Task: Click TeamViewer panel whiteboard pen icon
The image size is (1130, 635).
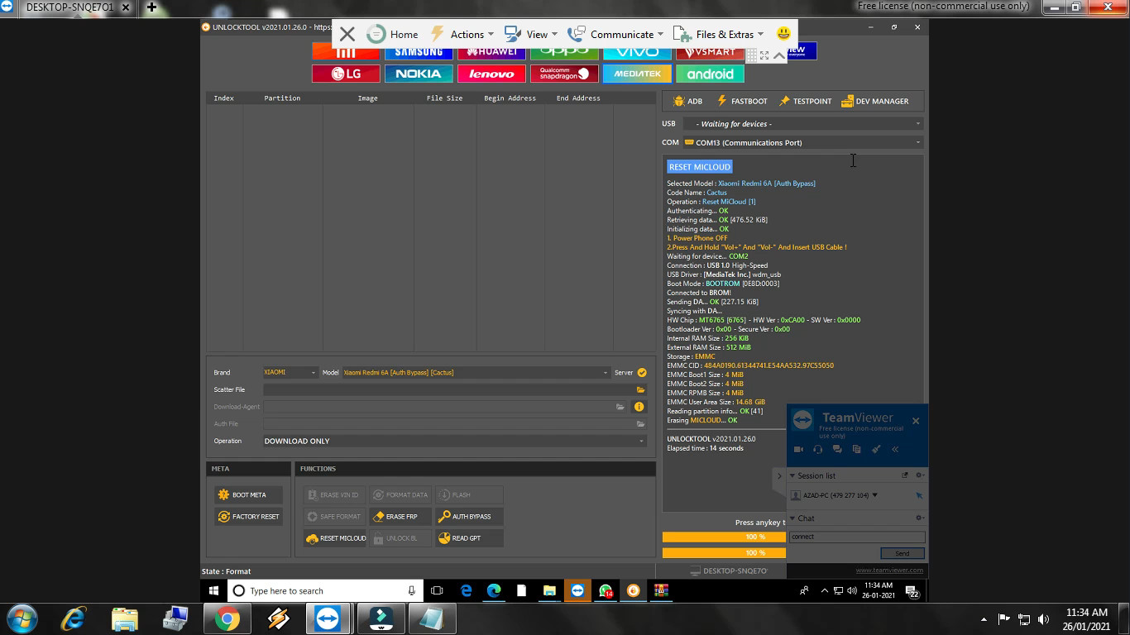Action: pyautogui.click(x=876, y=449)
